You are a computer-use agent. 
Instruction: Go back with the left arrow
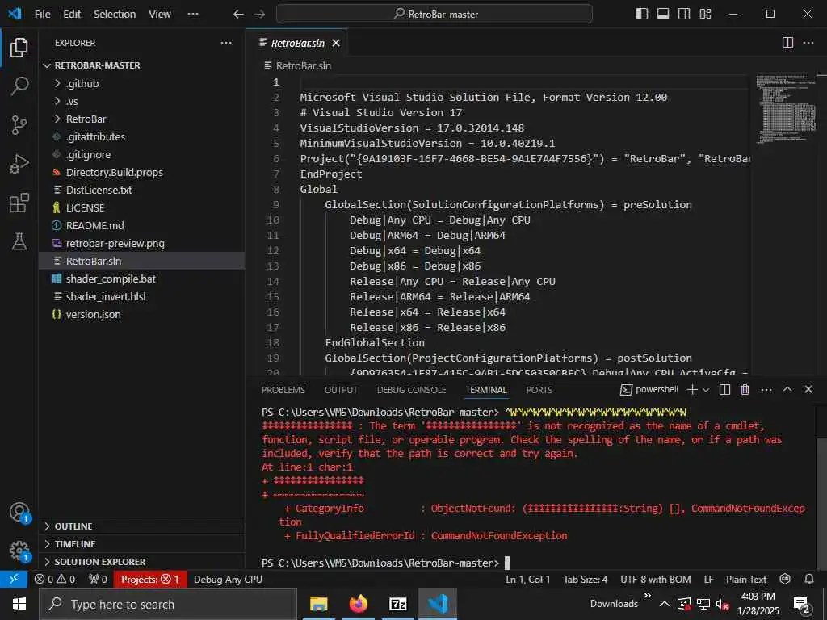(x=238, y=15)
